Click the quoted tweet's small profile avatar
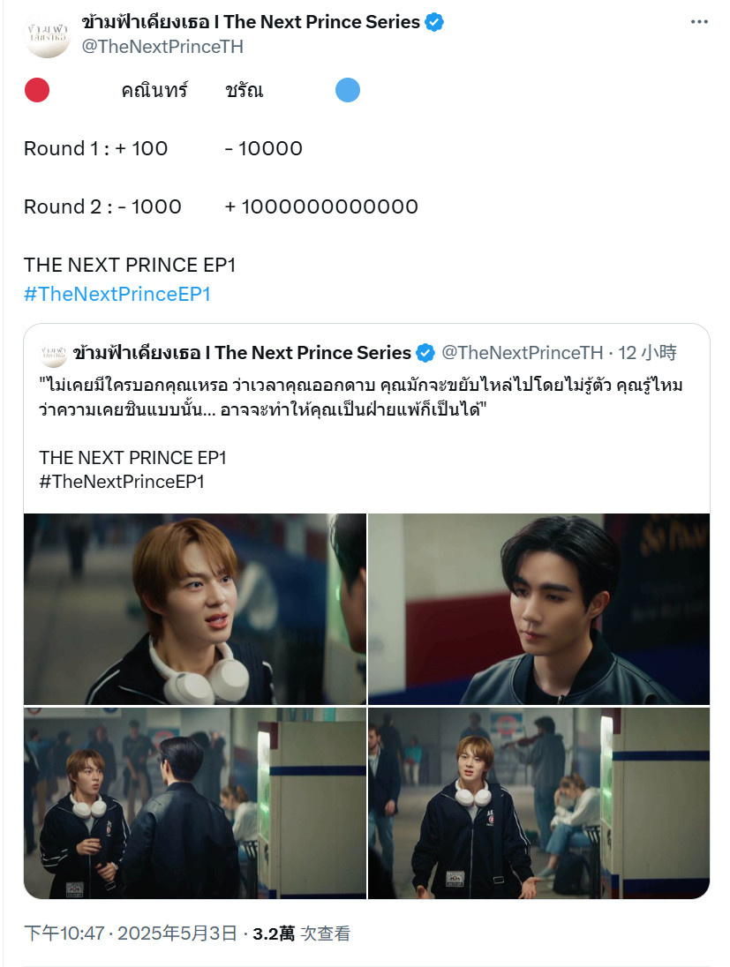730x967 pixels. pyautogui.click(x=53, y=353)
